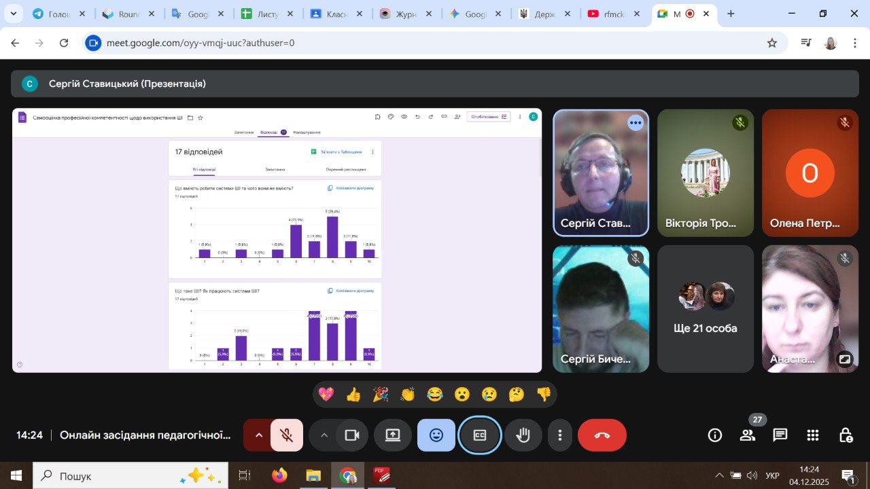
Task: Send the clapping hands reaction
Action: pyautogui.click(x=408, y=395)
